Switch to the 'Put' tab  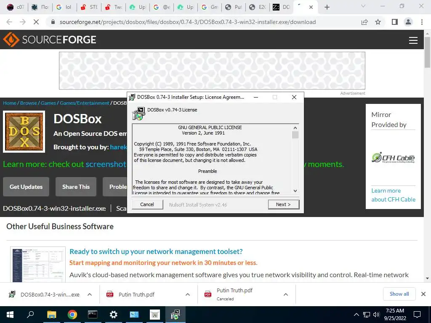234,7
